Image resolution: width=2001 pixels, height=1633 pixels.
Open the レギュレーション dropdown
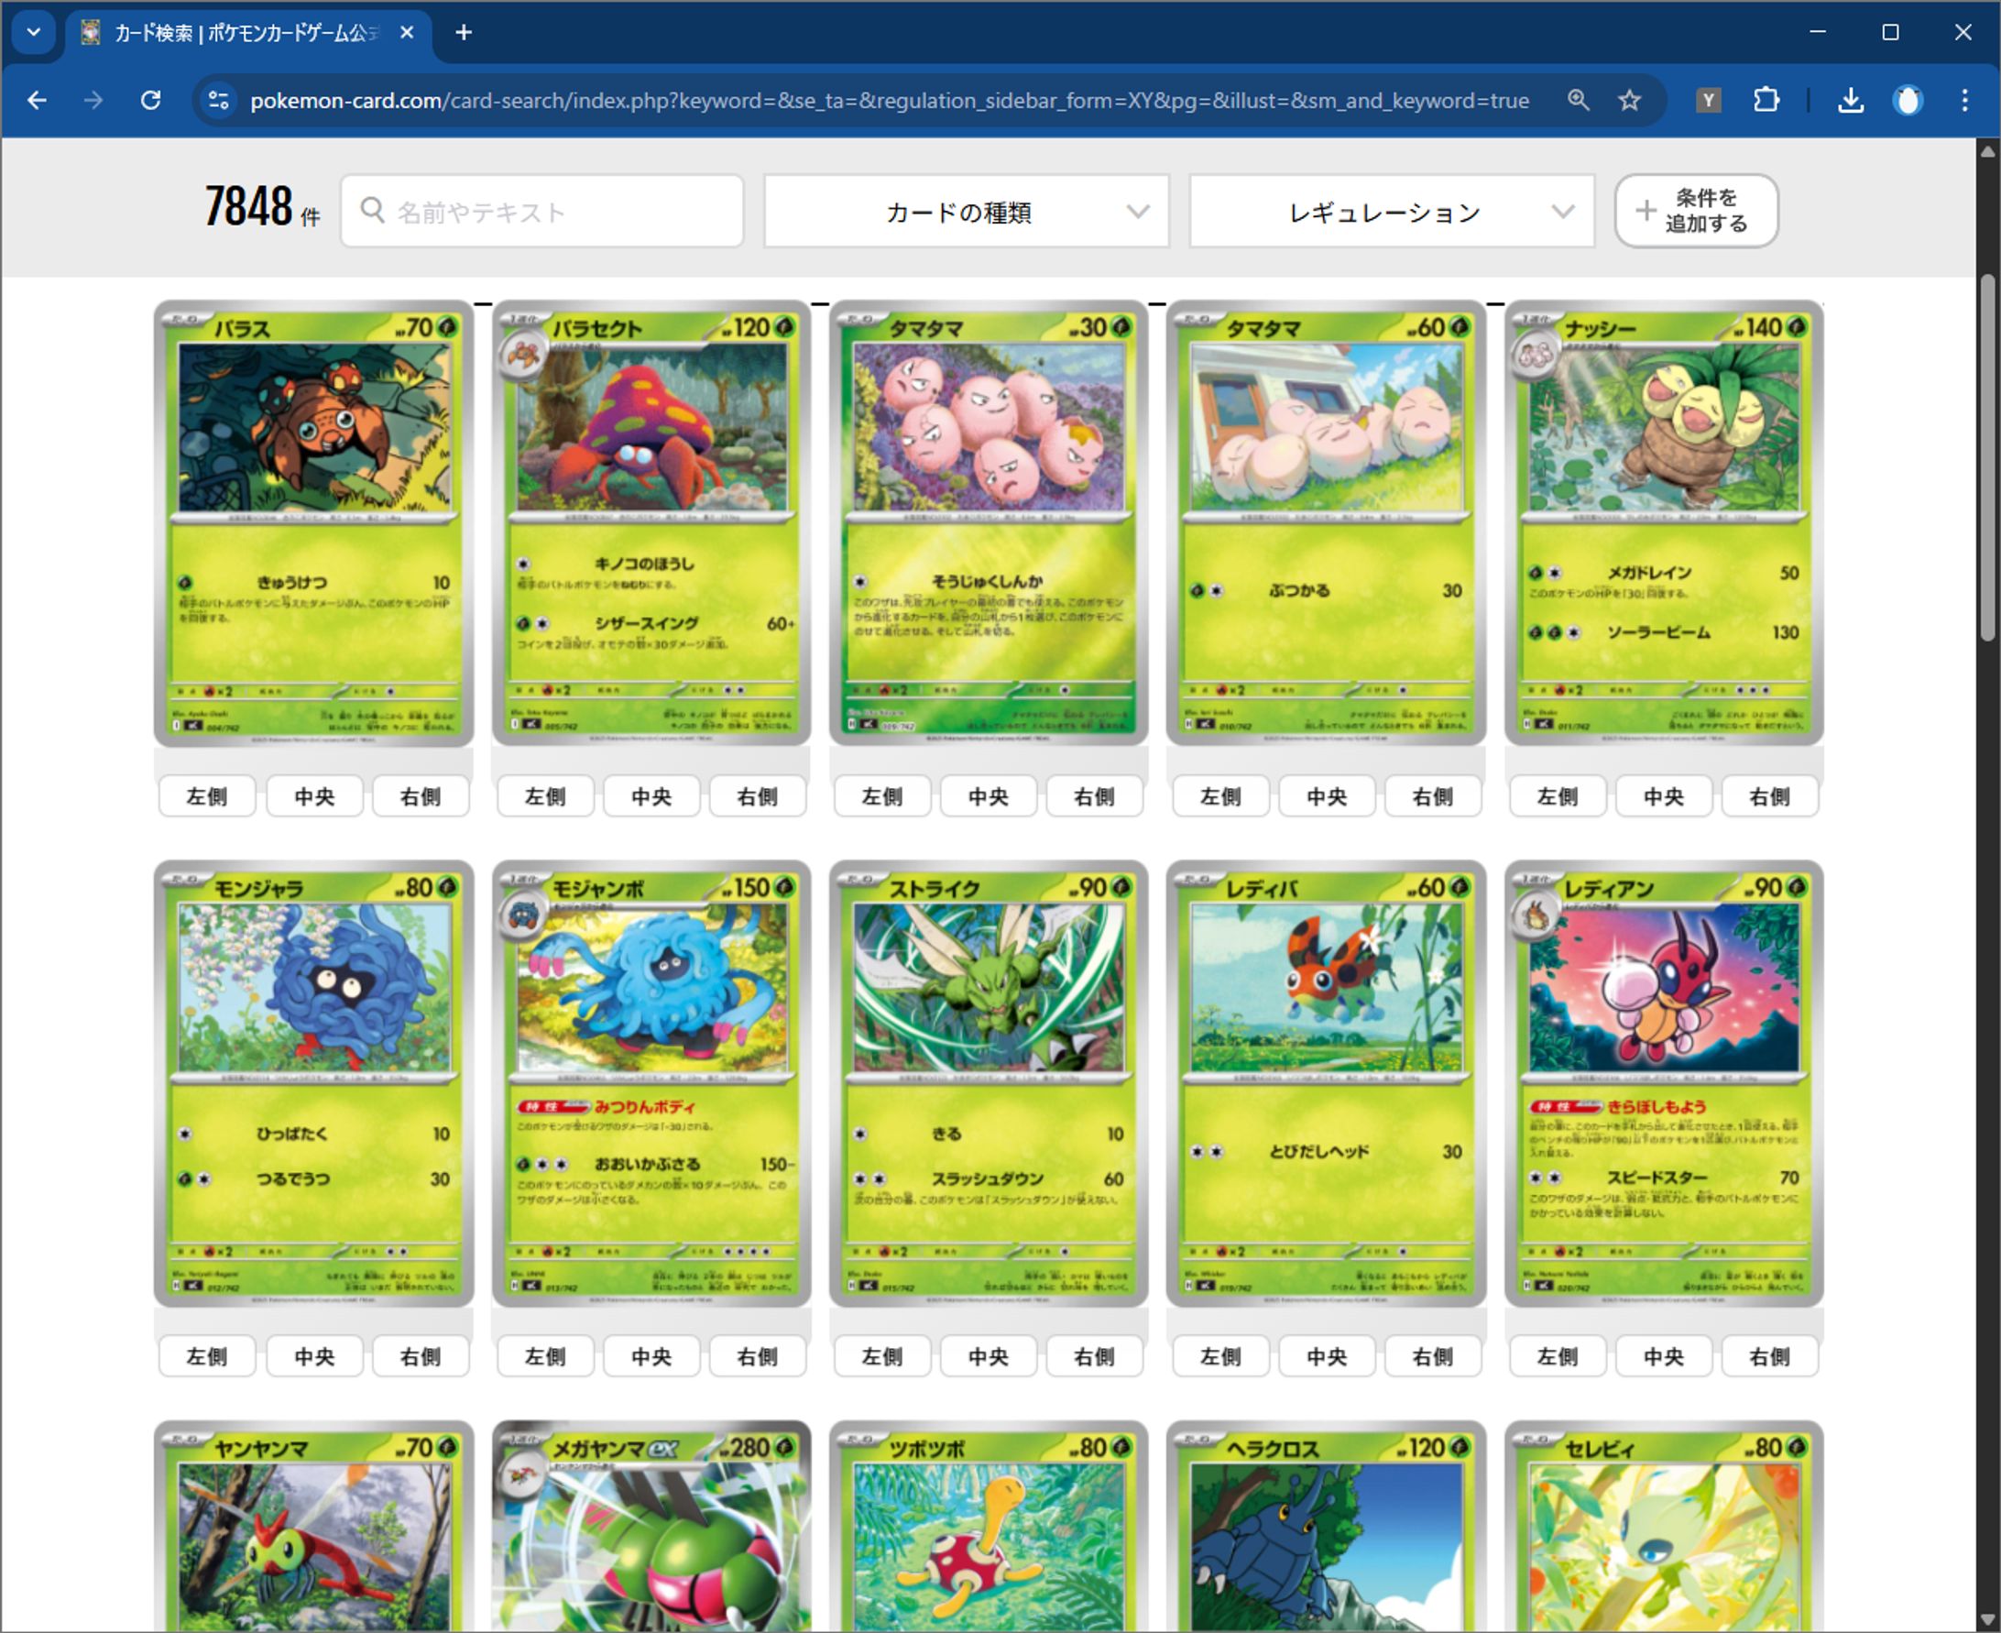(x=1391, y=212)
